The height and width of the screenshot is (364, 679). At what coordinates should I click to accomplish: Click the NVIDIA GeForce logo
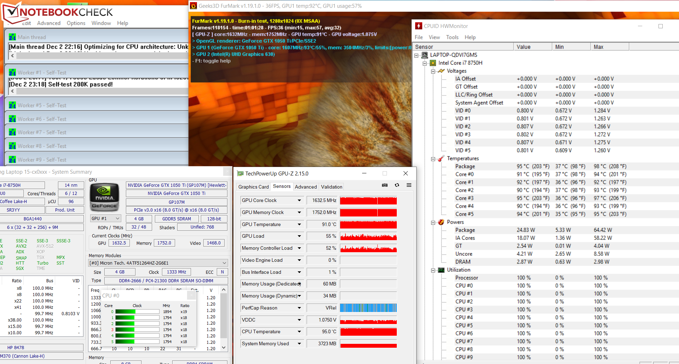[x=105, y=197]
